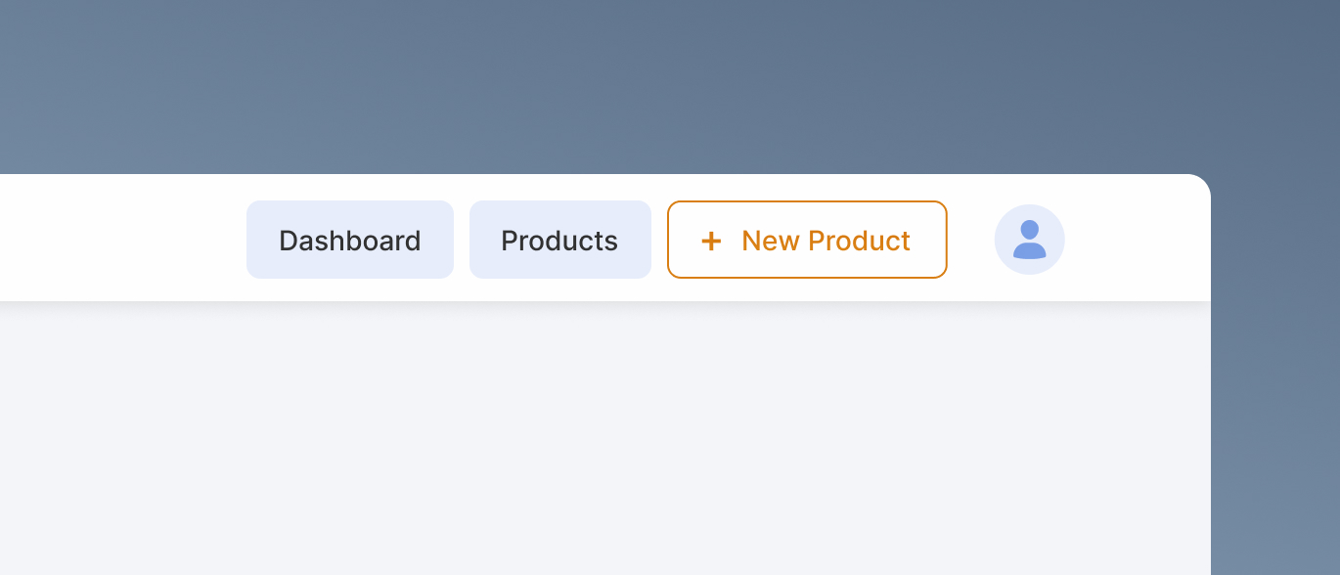Open account options via the avatar icon
The height and width of the screenshot is (575, 1340).
[x=1029, y=239]
